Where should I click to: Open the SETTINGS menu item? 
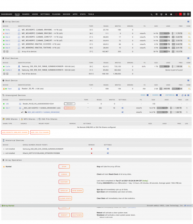[45, 14]
